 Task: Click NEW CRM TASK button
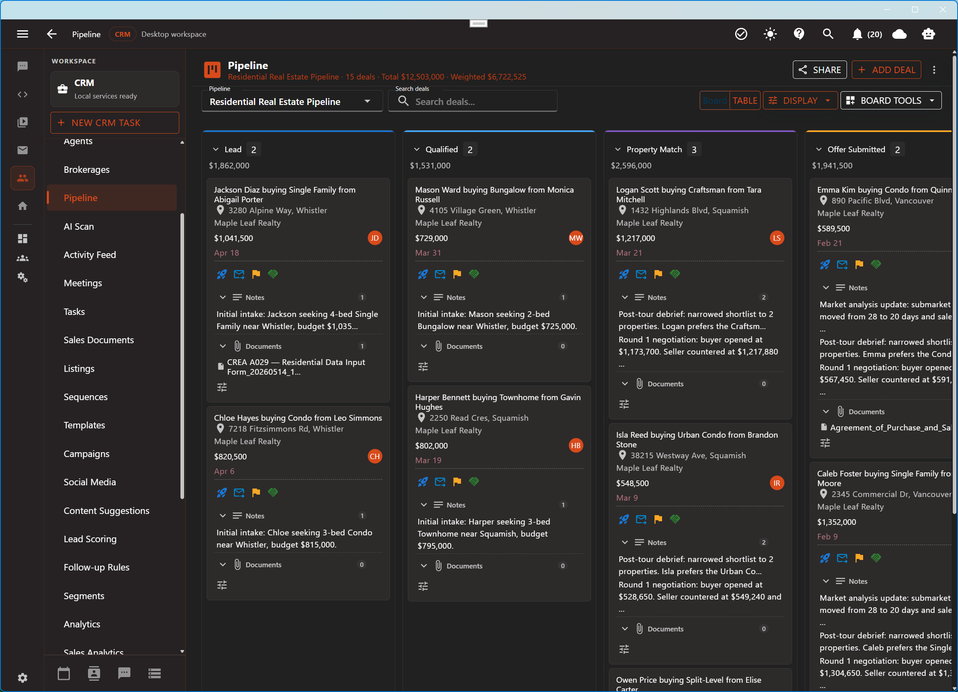[x=115, y=123]
